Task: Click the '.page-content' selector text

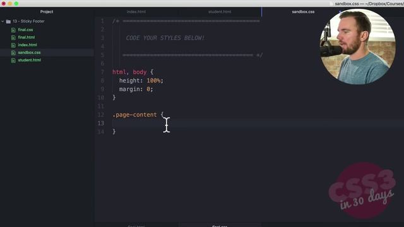Action: [134, 115]
